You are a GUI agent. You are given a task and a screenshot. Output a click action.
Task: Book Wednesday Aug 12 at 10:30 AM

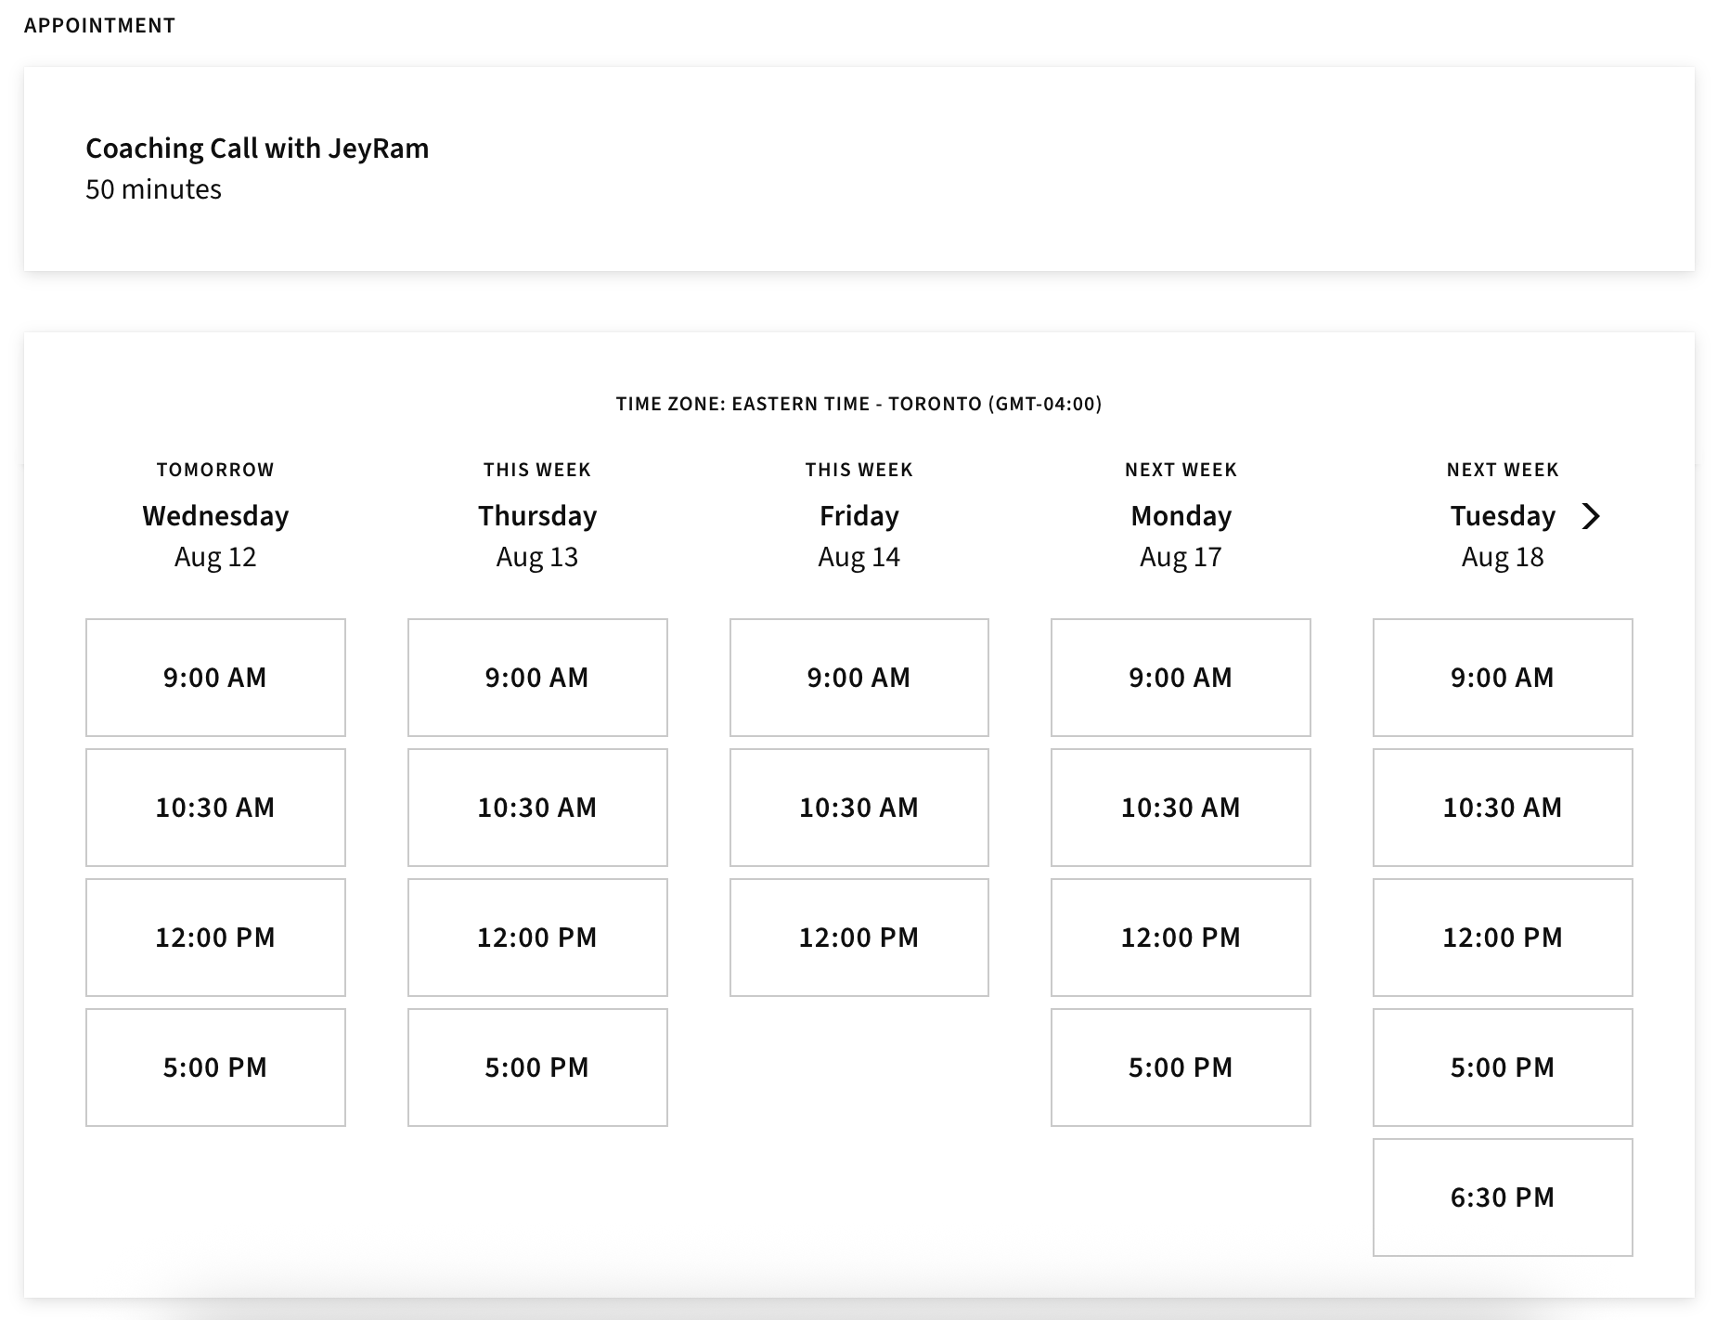pos(215,808)
